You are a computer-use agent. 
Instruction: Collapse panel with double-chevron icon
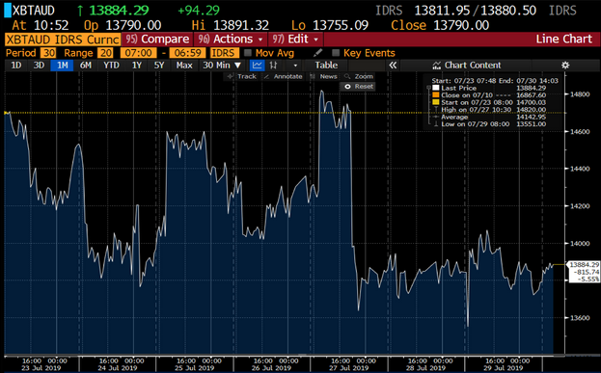(393, 66)
